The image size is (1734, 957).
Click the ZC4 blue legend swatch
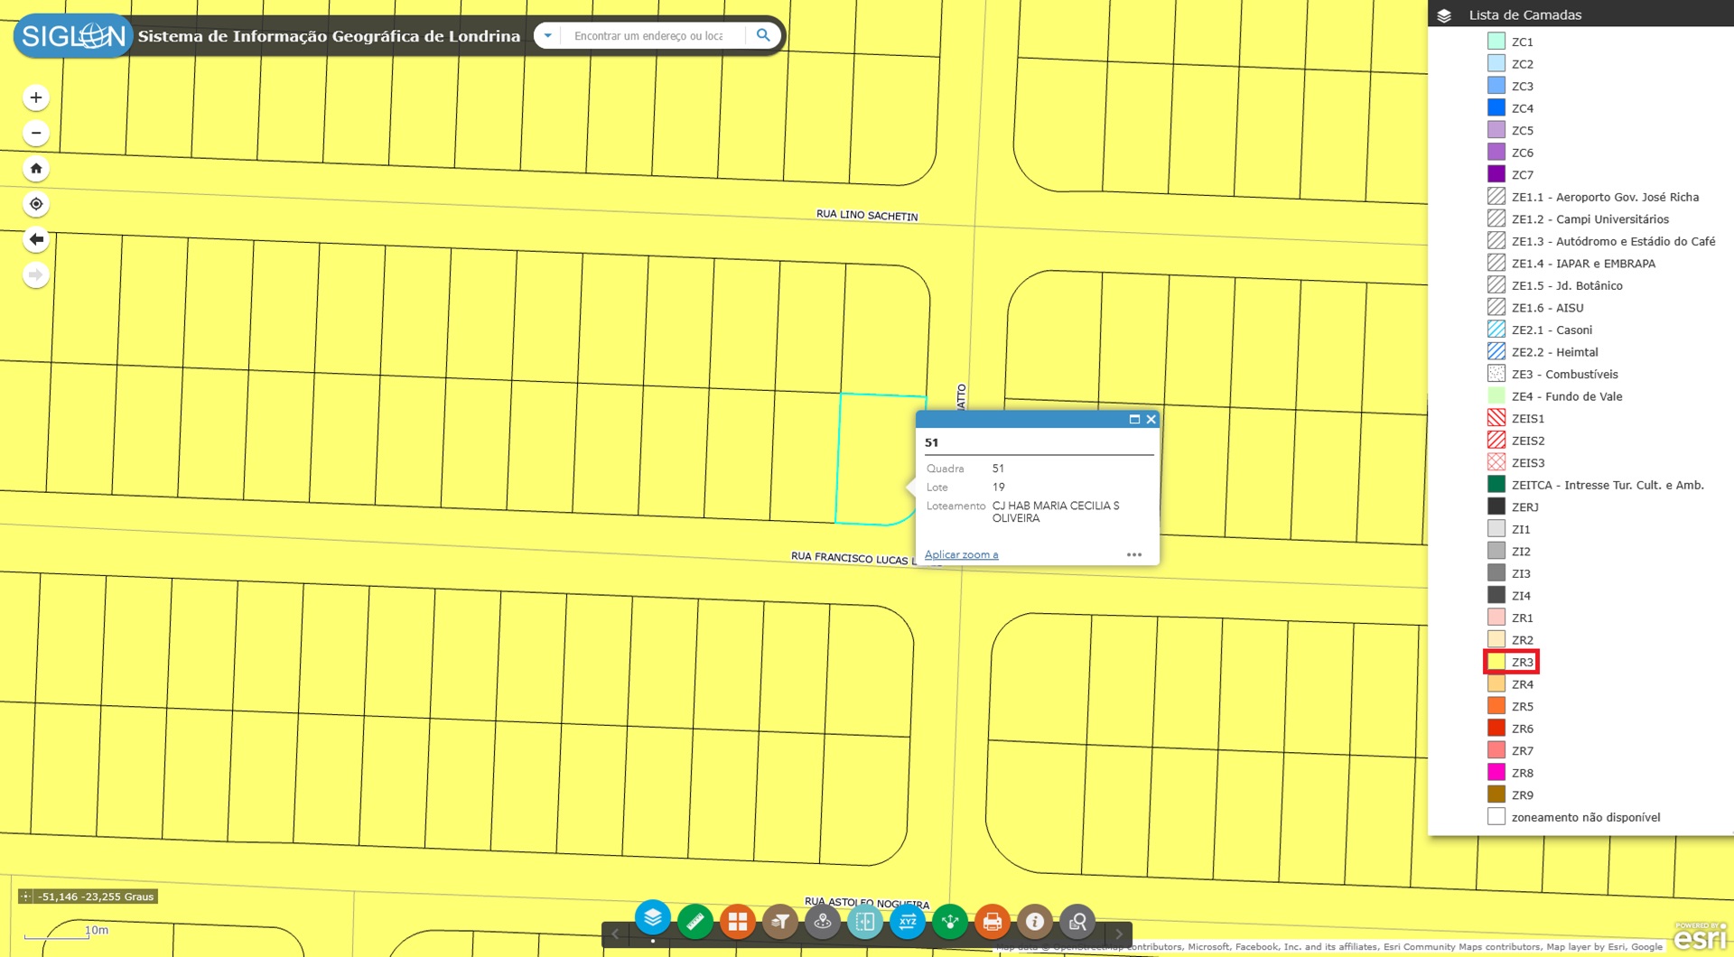[1496, 107]
